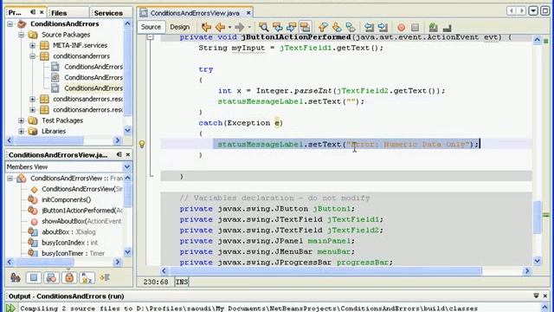Minimize the Output window icon

[536, 296]
